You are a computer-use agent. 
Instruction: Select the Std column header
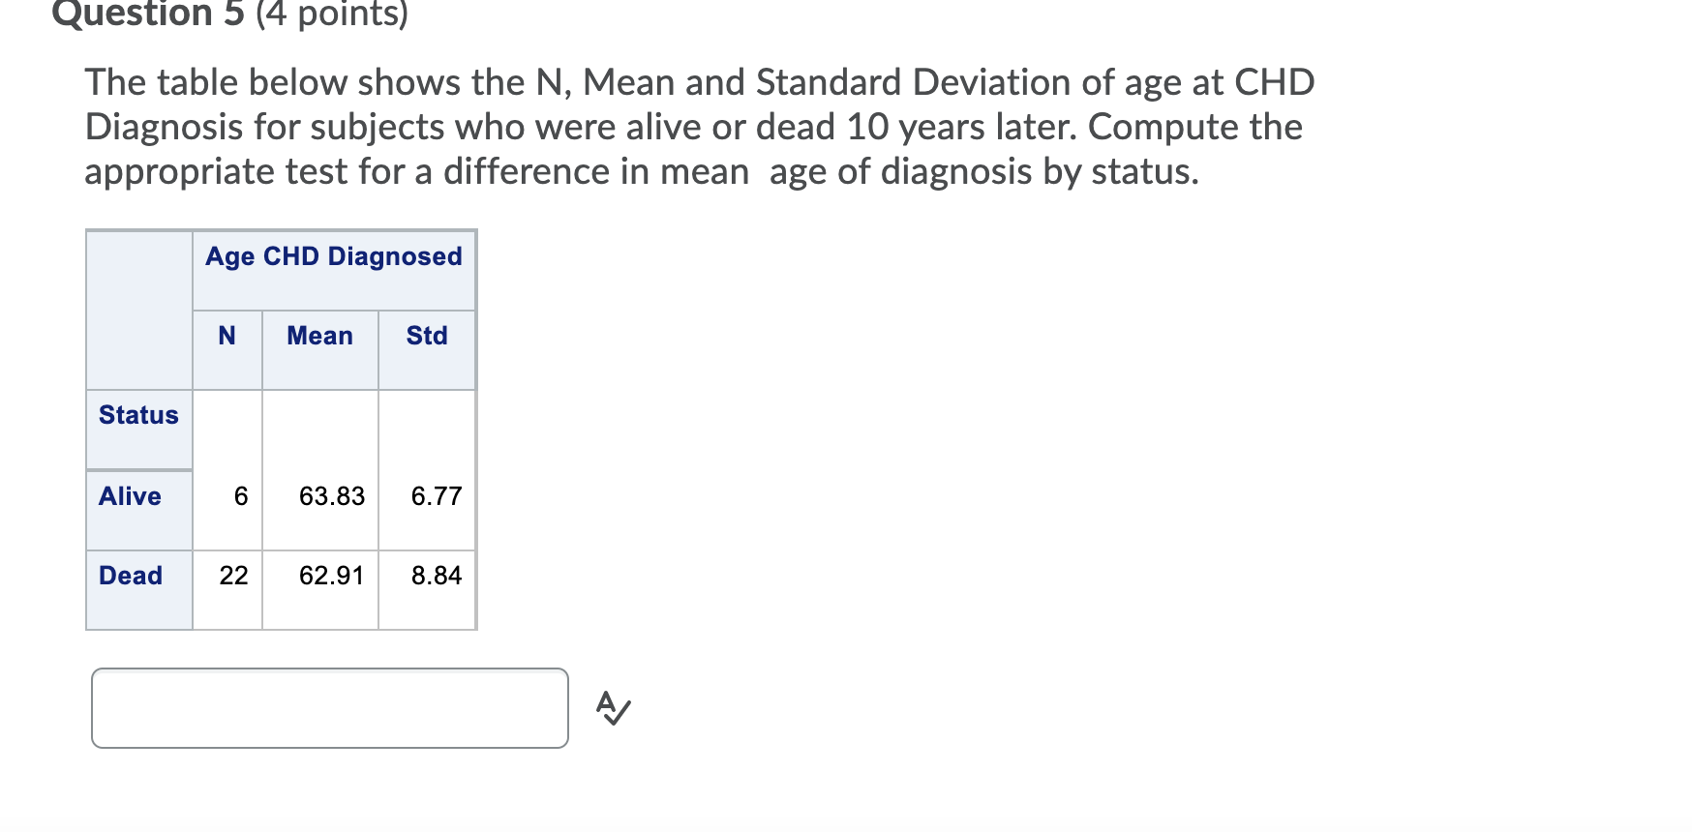pyautogui.click(x=427, y=336)
